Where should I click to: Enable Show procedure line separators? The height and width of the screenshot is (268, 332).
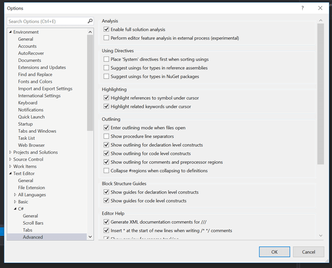tap(106, 136)
